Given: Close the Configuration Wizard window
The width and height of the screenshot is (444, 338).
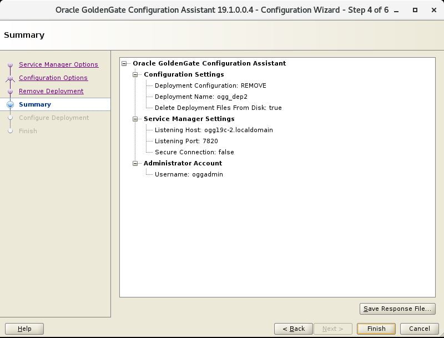Looking at the screenshot, I should [434, 10].
